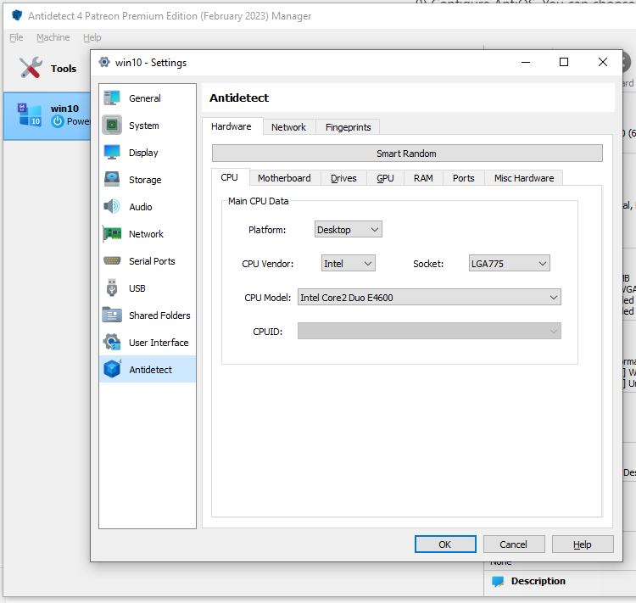
Task: Switch to the Network tab in Antidetect
Action: pyautogui.click(x=288, y=127)
